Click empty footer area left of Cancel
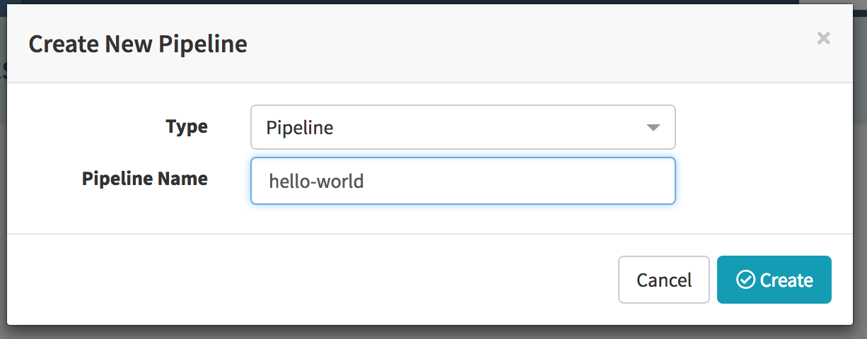 point(311,280)
